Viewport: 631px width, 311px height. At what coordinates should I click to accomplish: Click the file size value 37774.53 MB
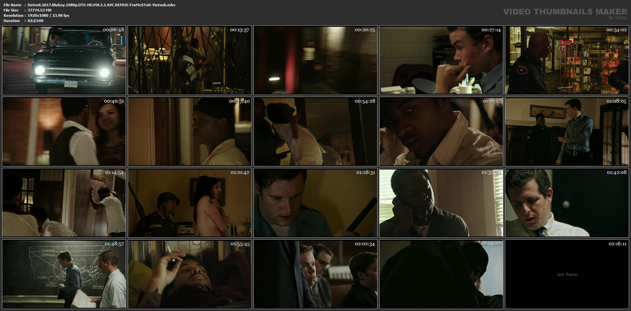(39, 10)
